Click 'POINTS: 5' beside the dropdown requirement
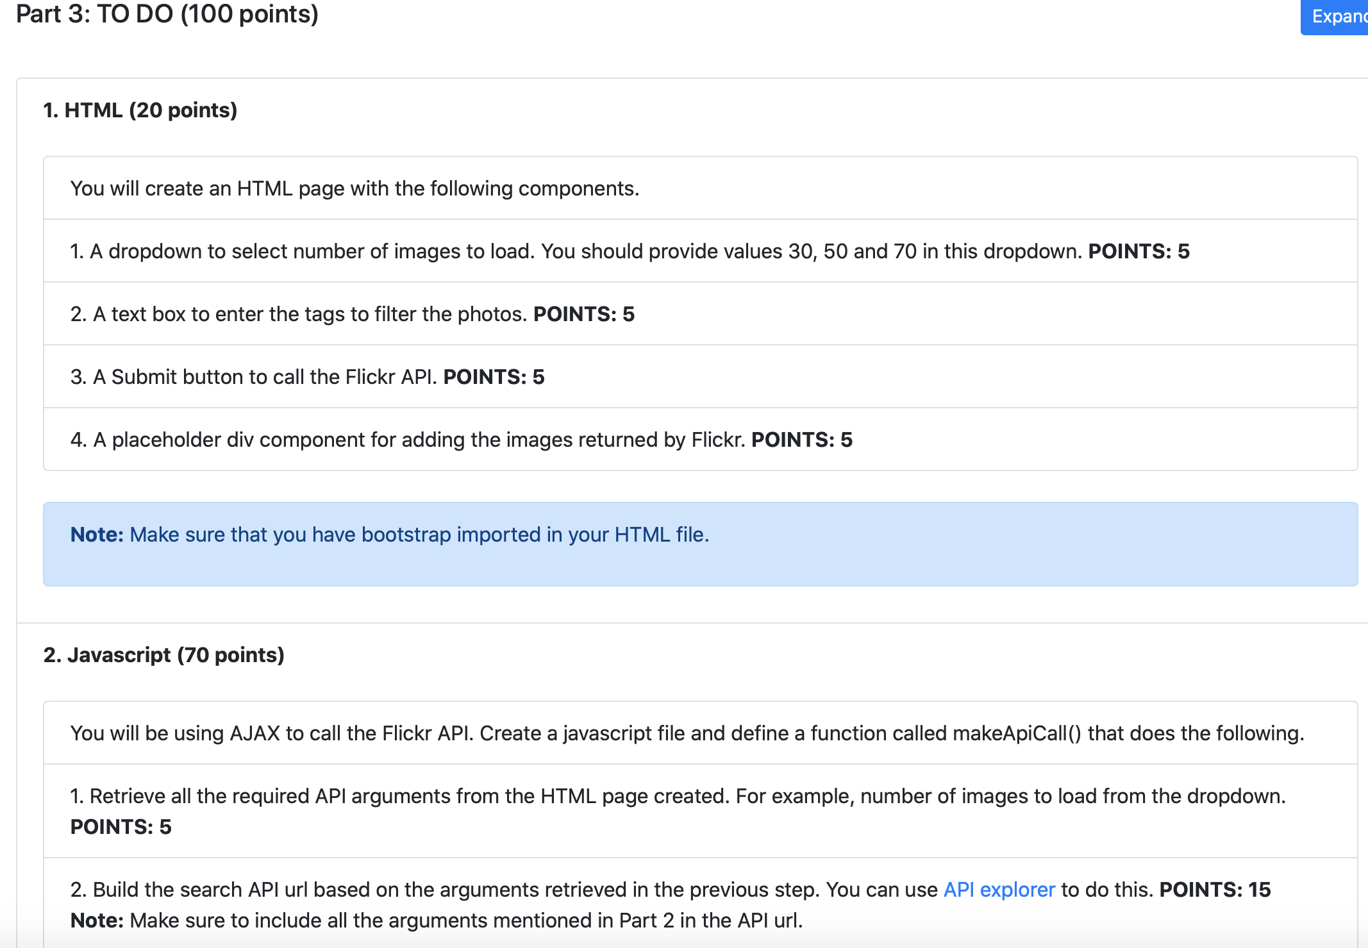This screenshot has height=948, width=1368. 1139,251
